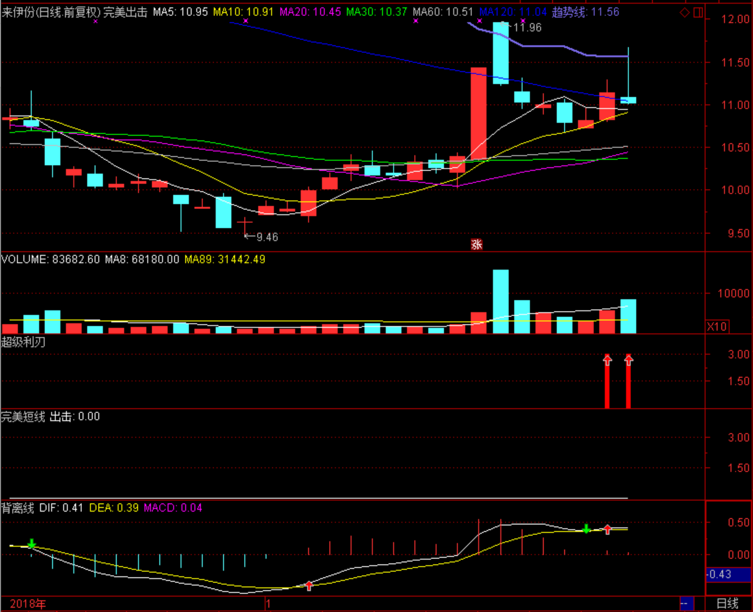Click the red up-arrow at MACD trough
Screen dimensions: 753x612
pos(309,586)
